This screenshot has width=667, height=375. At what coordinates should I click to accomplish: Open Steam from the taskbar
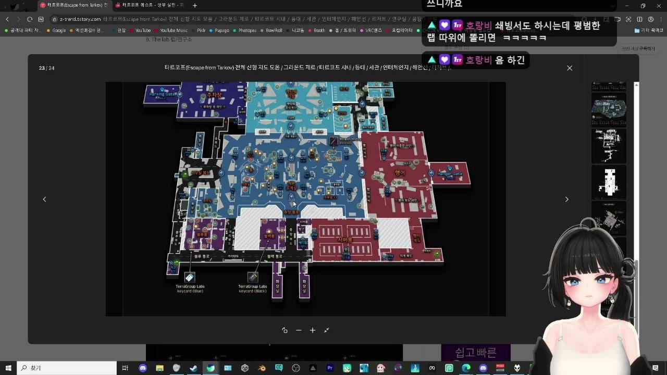coord(193,368)
